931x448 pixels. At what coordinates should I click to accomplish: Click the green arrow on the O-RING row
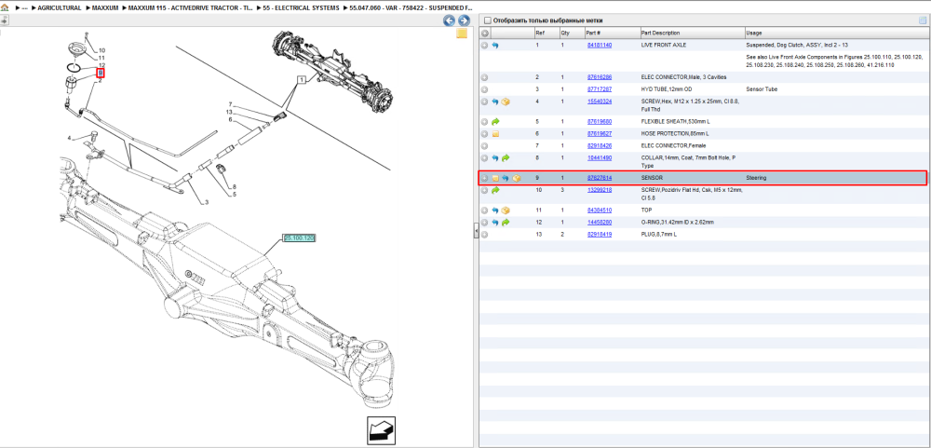tap(506, 223)
